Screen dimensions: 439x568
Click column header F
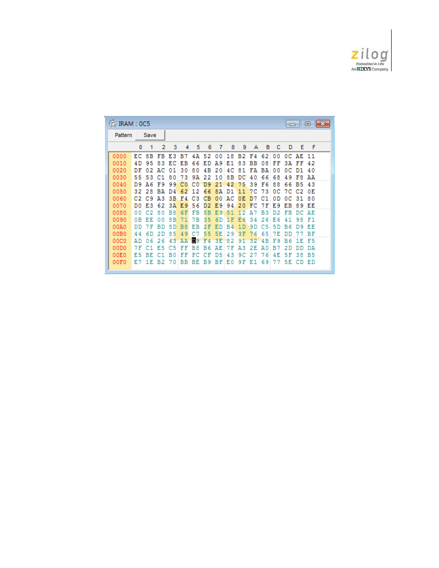(x=314, y=147)
